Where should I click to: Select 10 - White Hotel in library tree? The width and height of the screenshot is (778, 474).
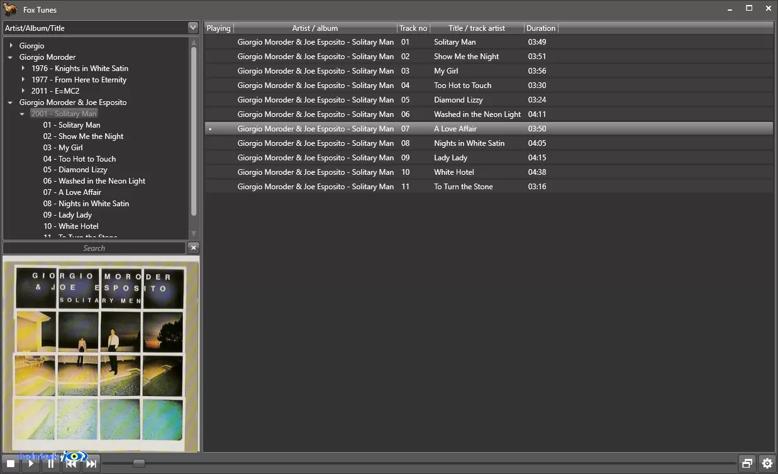coord(70,226)
